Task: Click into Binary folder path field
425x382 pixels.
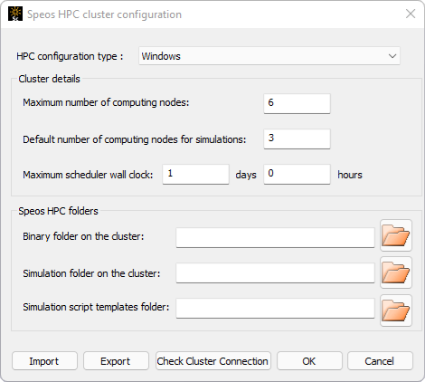Action: tap(275, 237)
